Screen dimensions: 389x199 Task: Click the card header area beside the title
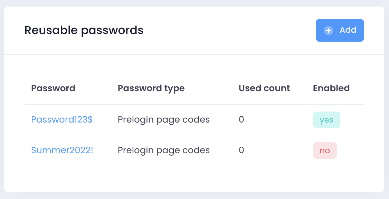click(228, 30)
